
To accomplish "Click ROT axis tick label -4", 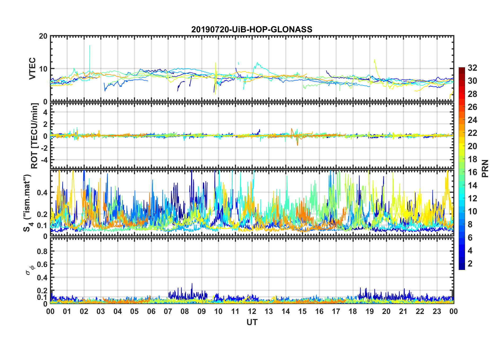I will click(44, 160).
